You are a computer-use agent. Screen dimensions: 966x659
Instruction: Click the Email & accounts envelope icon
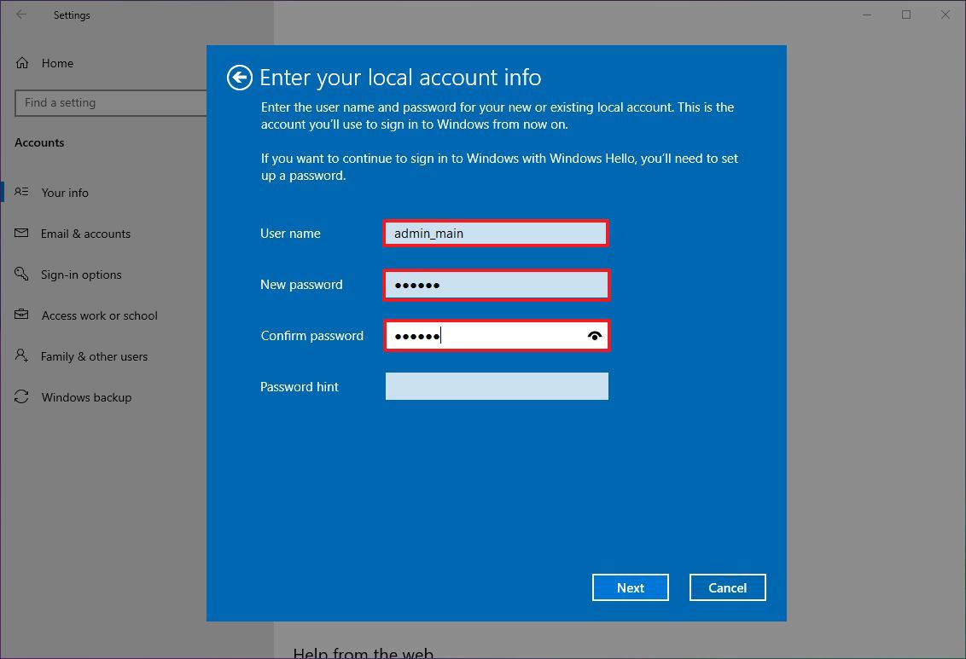pyautogui.click(x=21, y=234)
